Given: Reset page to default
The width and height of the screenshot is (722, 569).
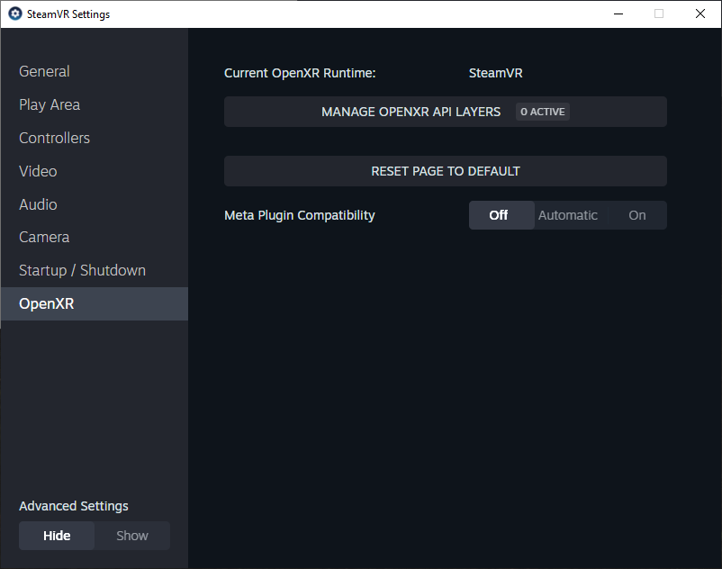Looking at the screenshot, I should pyautogui.click(x=446, y=171).
